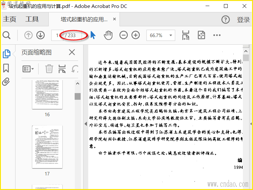Show the Page Thumbnails panel icon
The height and width of the screenshot is (190, 253).
(x=7, y=54)
